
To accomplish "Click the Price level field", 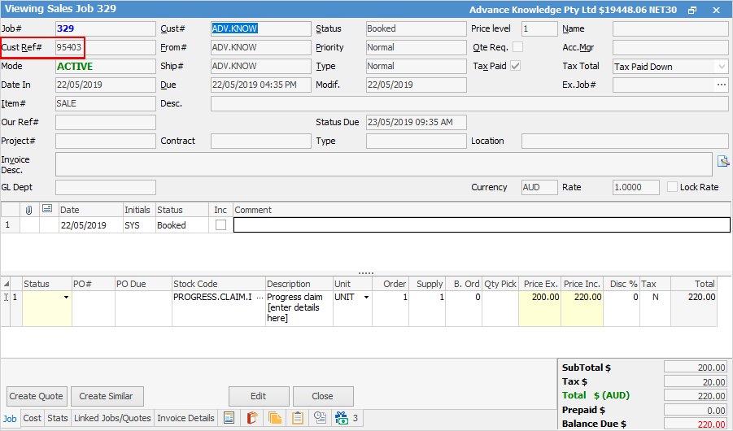I will point(539,28).
